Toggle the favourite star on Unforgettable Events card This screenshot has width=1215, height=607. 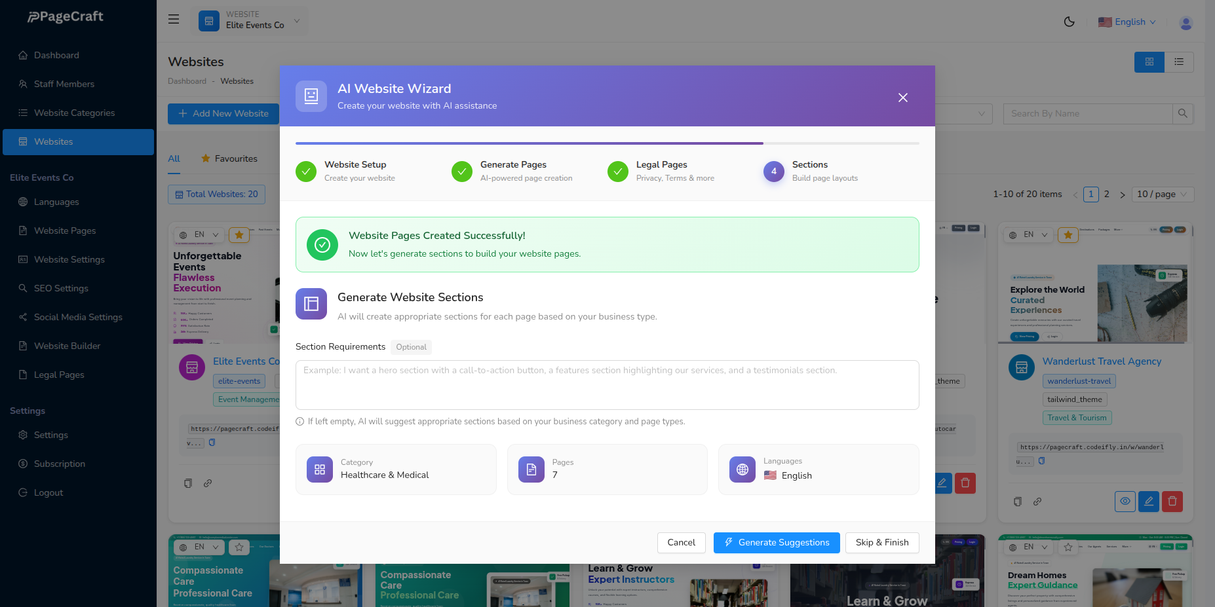pos(239,234)
